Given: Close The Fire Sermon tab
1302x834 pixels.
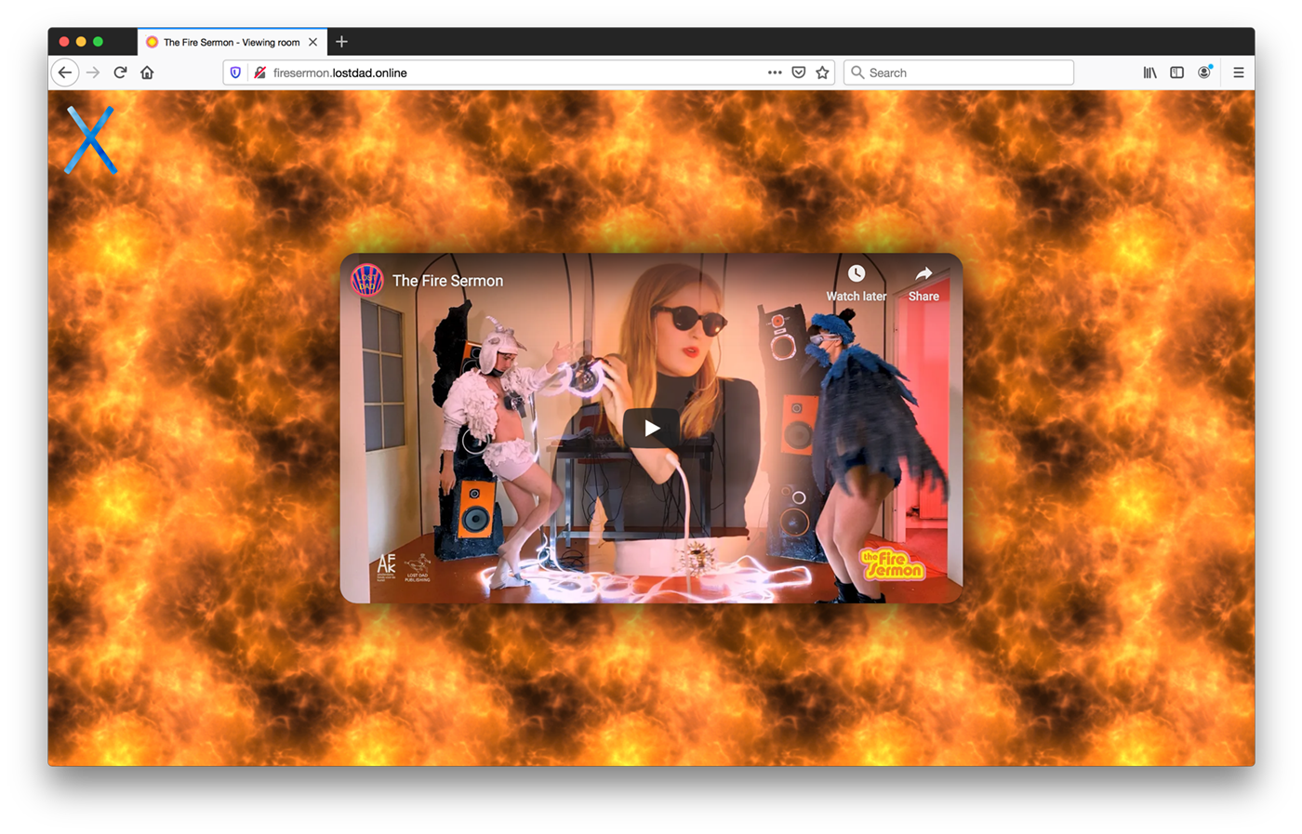Looking at the screenshot, I should point(313,42).
